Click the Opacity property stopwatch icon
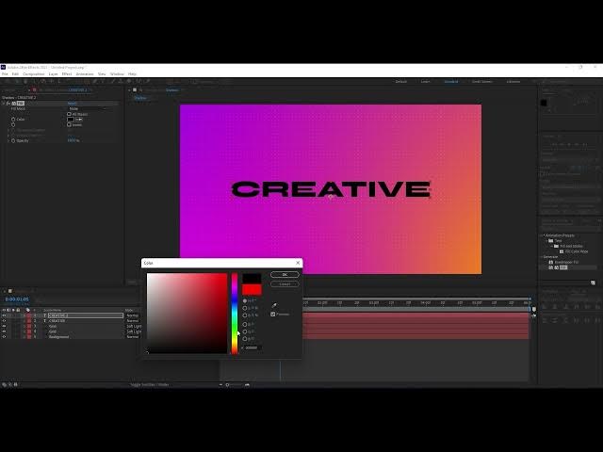 click(x=13, y=140)
